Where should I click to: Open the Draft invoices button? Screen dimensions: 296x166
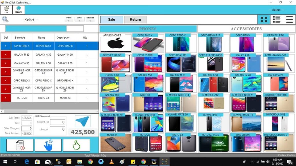[x=18, y=10]
